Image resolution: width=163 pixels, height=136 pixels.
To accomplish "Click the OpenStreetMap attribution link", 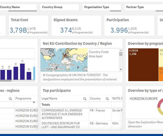I will (x=65, y=65).
